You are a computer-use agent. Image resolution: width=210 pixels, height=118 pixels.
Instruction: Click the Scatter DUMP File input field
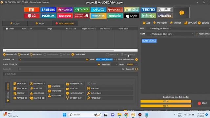pos(58,64)
